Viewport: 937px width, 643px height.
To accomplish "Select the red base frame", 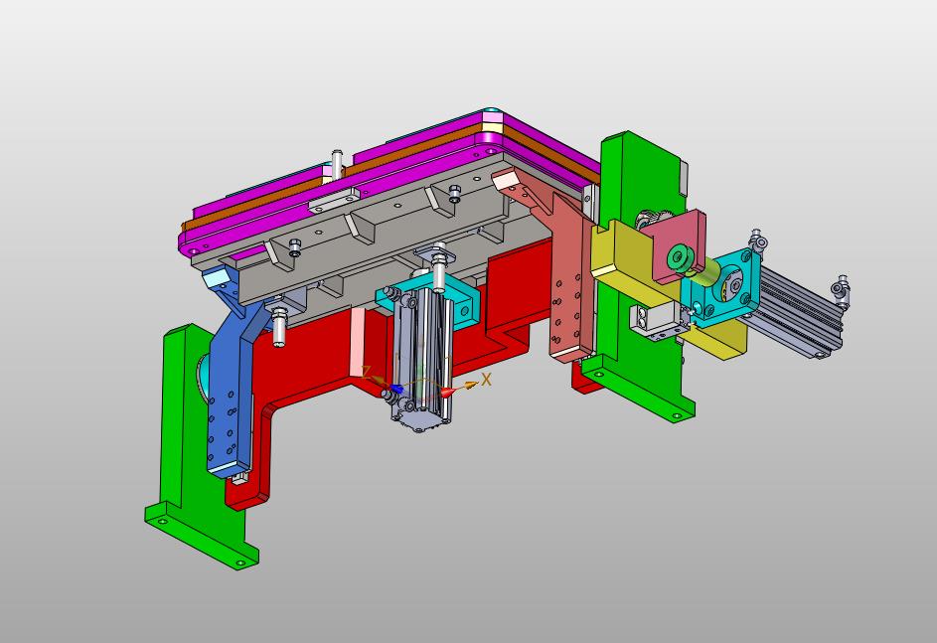I will pyautogui.click(x=311, y=365).
